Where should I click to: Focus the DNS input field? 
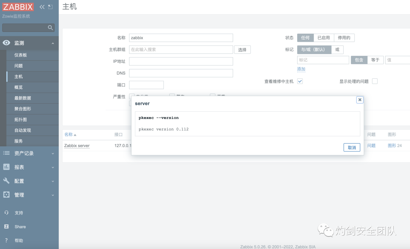pyautogui.click(x=181, y=73)
